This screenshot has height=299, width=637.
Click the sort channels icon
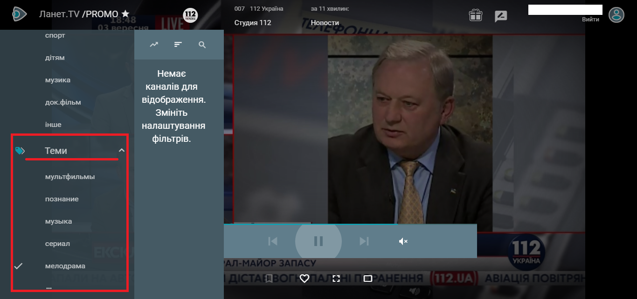click(x=178, y=45)
